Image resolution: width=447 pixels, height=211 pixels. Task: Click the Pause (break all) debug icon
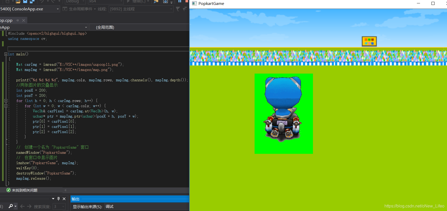[180, 1]
